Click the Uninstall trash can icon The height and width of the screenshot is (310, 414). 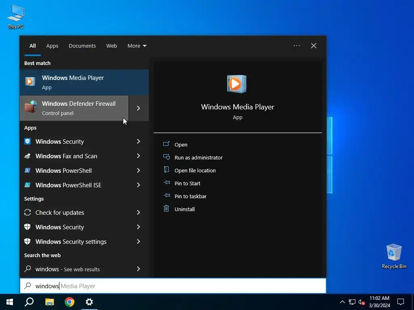(166, 209)
